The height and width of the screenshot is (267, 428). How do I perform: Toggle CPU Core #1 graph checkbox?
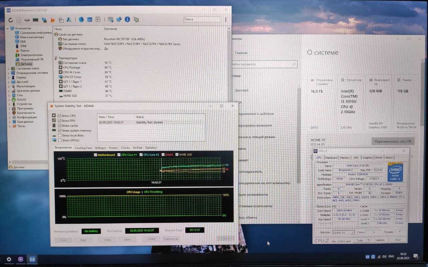point(119,155)
